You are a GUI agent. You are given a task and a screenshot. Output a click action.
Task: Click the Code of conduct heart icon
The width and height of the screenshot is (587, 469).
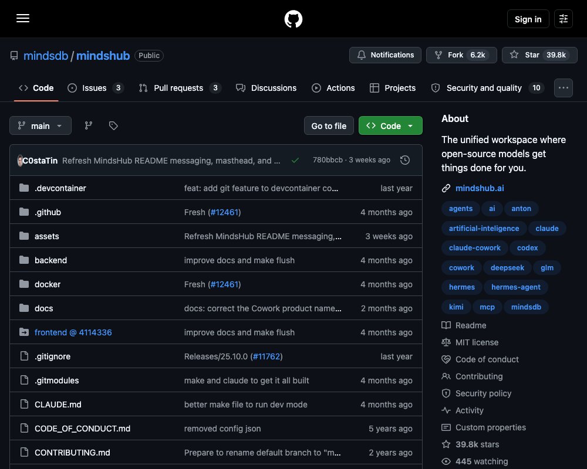[446, 359]
